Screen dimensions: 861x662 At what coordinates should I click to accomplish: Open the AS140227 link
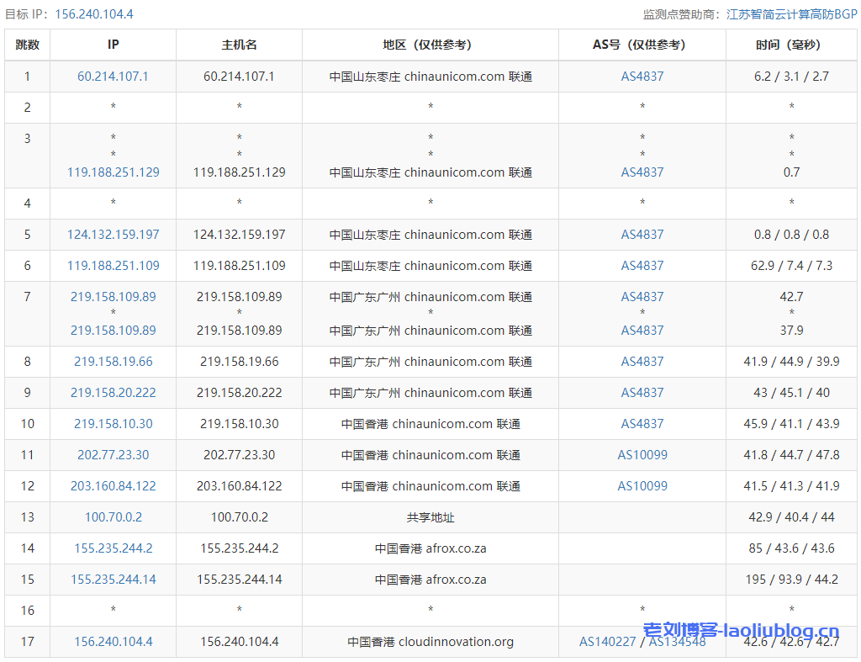(606, 642)
